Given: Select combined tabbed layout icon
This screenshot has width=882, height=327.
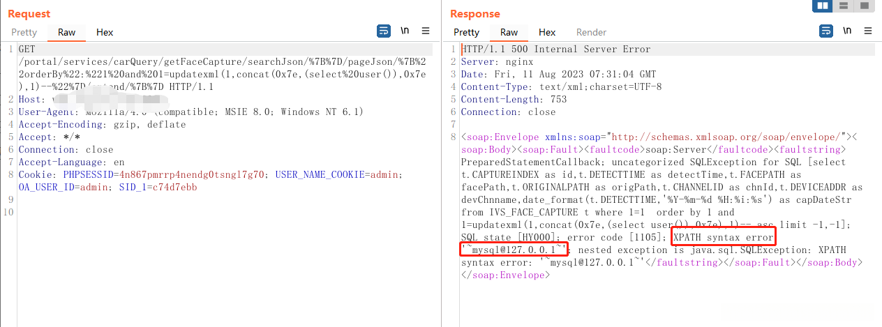Looking at the screenshot, I should (865, 6).
